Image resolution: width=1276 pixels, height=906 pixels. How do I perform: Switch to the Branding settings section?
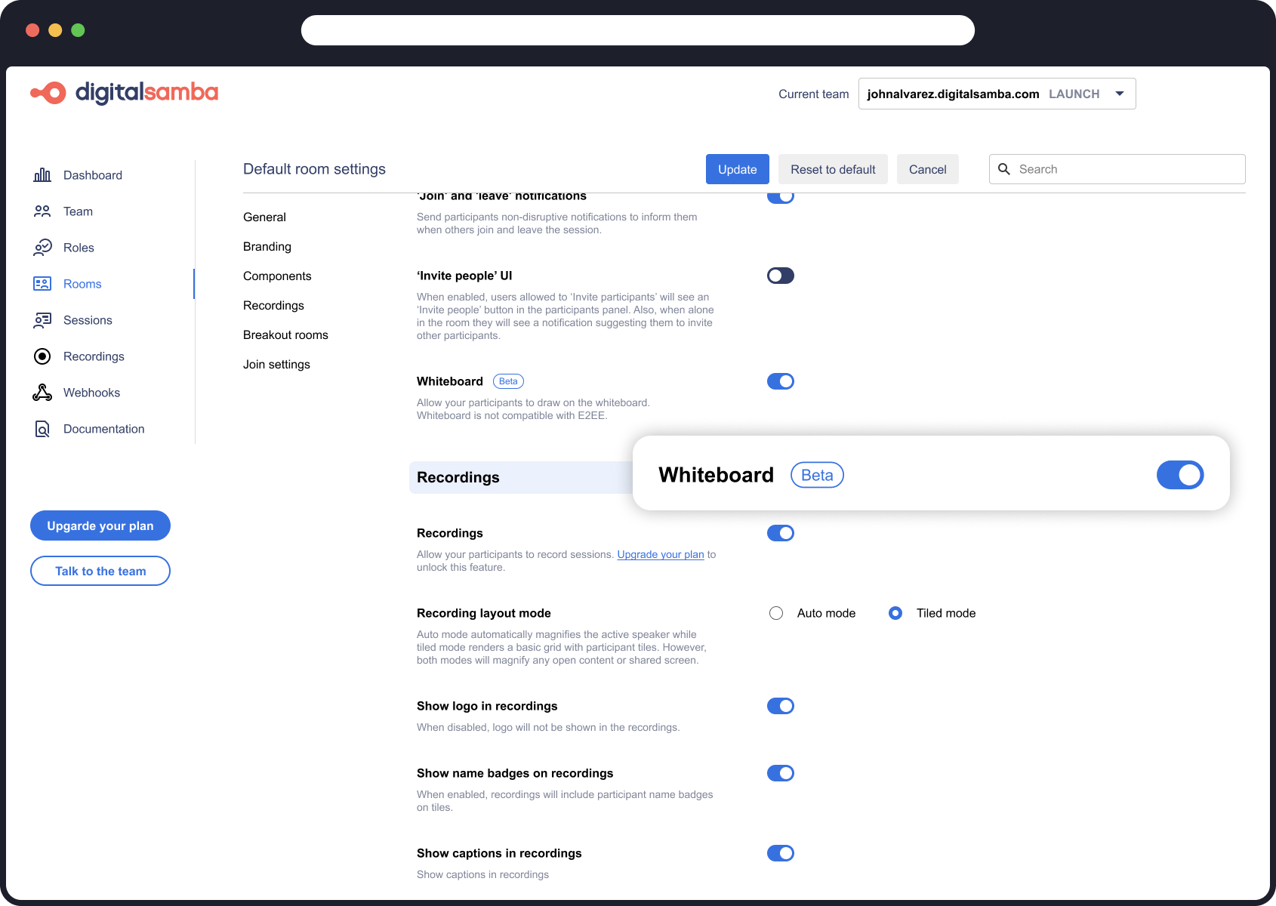coord(267,246)
